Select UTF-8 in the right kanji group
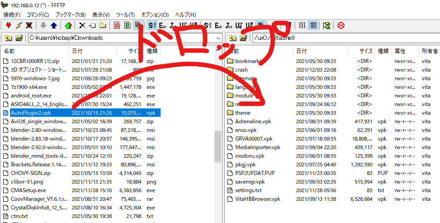Viewport: 440px width, 223px height. point(239,25)
